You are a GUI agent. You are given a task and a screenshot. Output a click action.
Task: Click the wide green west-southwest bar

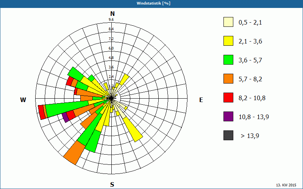tap(67, 109)
